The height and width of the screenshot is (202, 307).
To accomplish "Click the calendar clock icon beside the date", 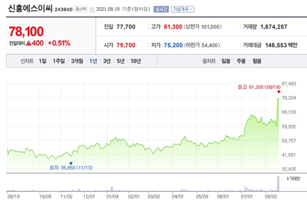I will pyautogui.click(x=92, y=10).
